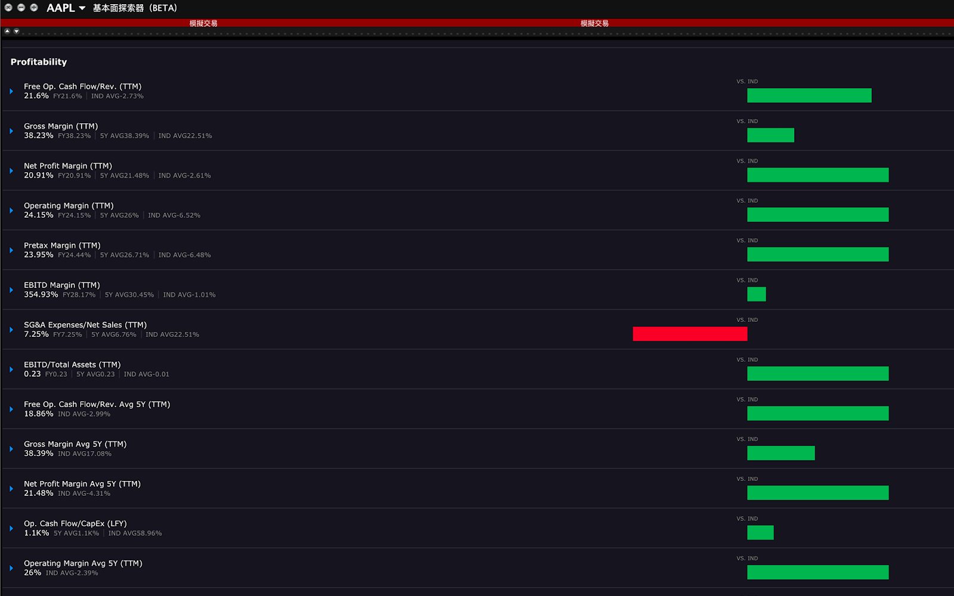Click the red SG&A Expenses vs. IND bar
Image resolution: width=954 pixels, height=596 pixels.
click(x=690, y=334)
